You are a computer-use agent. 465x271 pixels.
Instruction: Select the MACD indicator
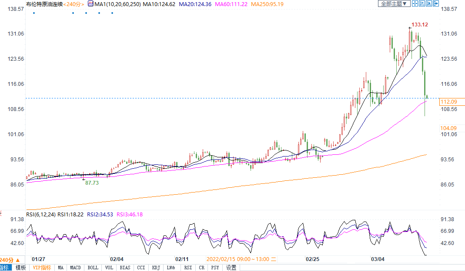(x=76, y=268)
